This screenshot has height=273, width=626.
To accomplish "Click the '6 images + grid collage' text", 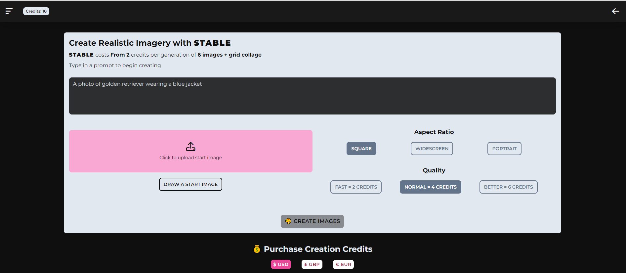I will [230, 55].
